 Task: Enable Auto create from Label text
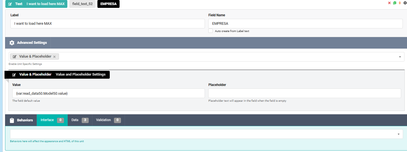pos(211,31)
